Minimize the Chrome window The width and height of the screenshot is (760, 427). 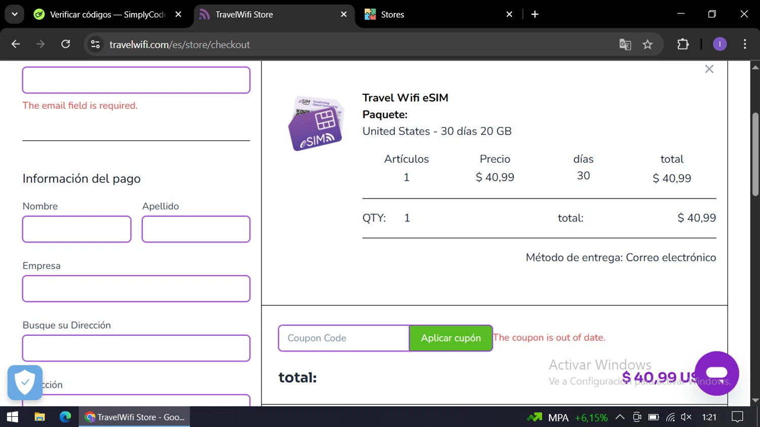click(681, 14)
